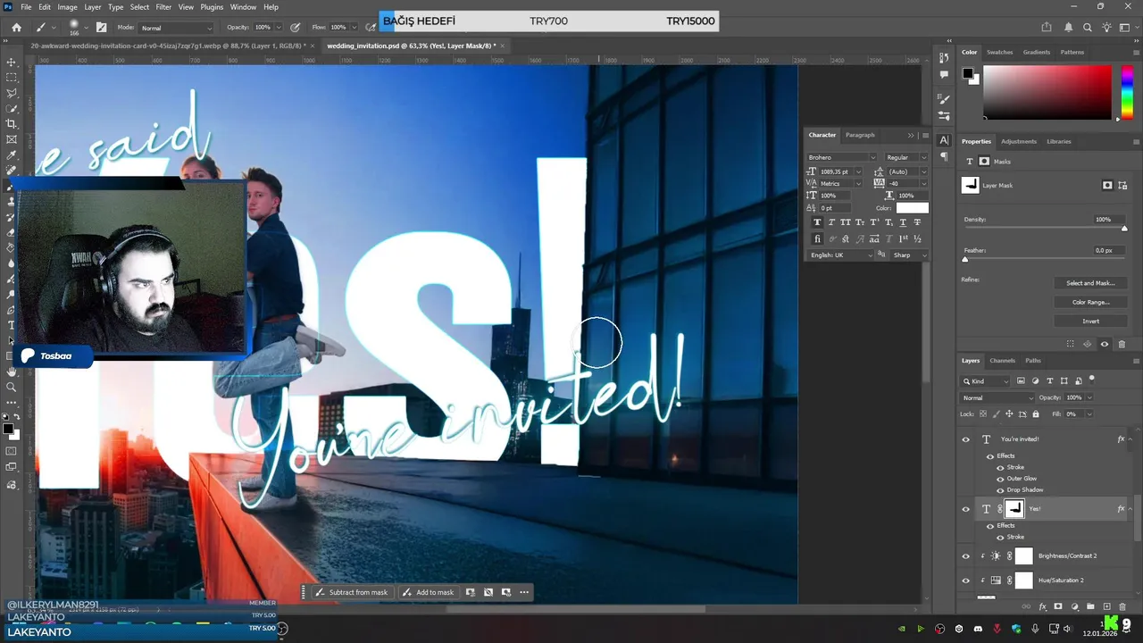Click the text Color swatch in Character panel

click(912, 208)
